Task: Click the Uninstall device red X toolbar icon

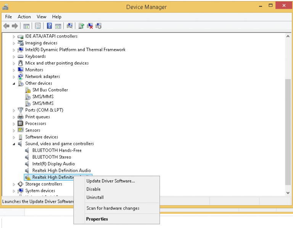Action: 90,26
